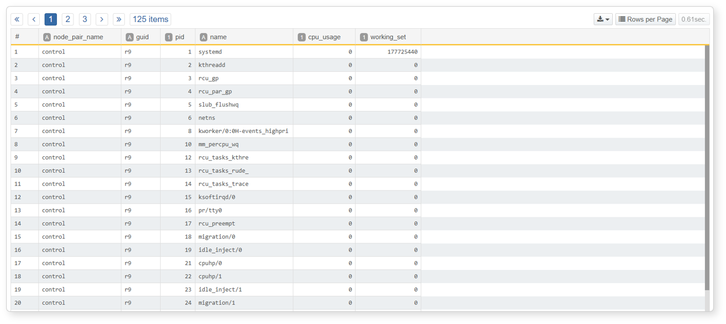Select the slub_flushwq name cell

(244, 105)
